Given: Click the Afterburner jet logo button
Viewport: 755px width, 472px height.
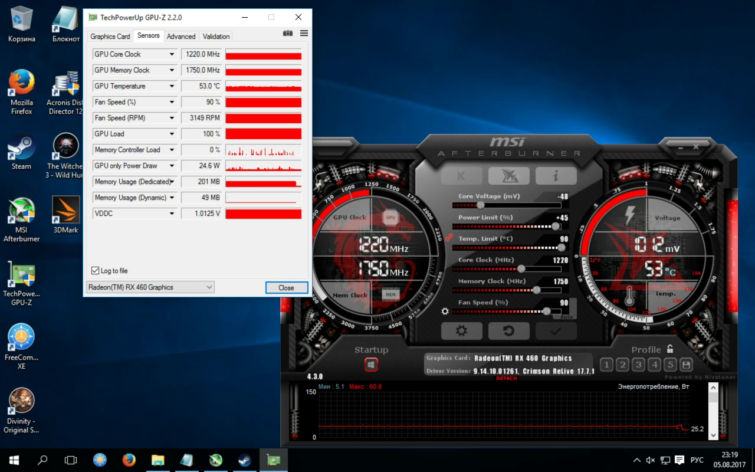Looking at the screenshot, I should click(508, 176).
